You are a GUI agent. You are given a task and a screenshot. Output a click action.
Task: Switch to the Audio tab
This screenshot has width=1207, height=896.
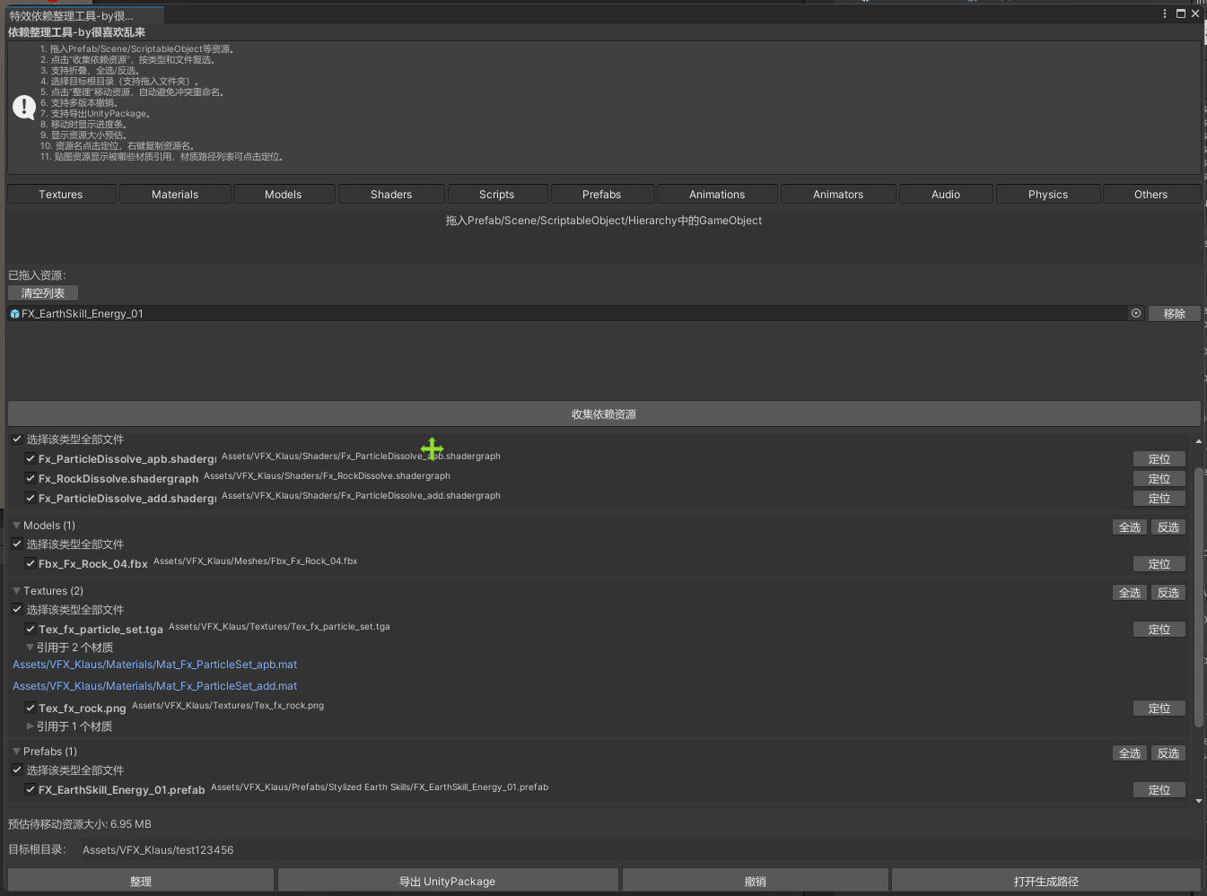tap(946, 194)
